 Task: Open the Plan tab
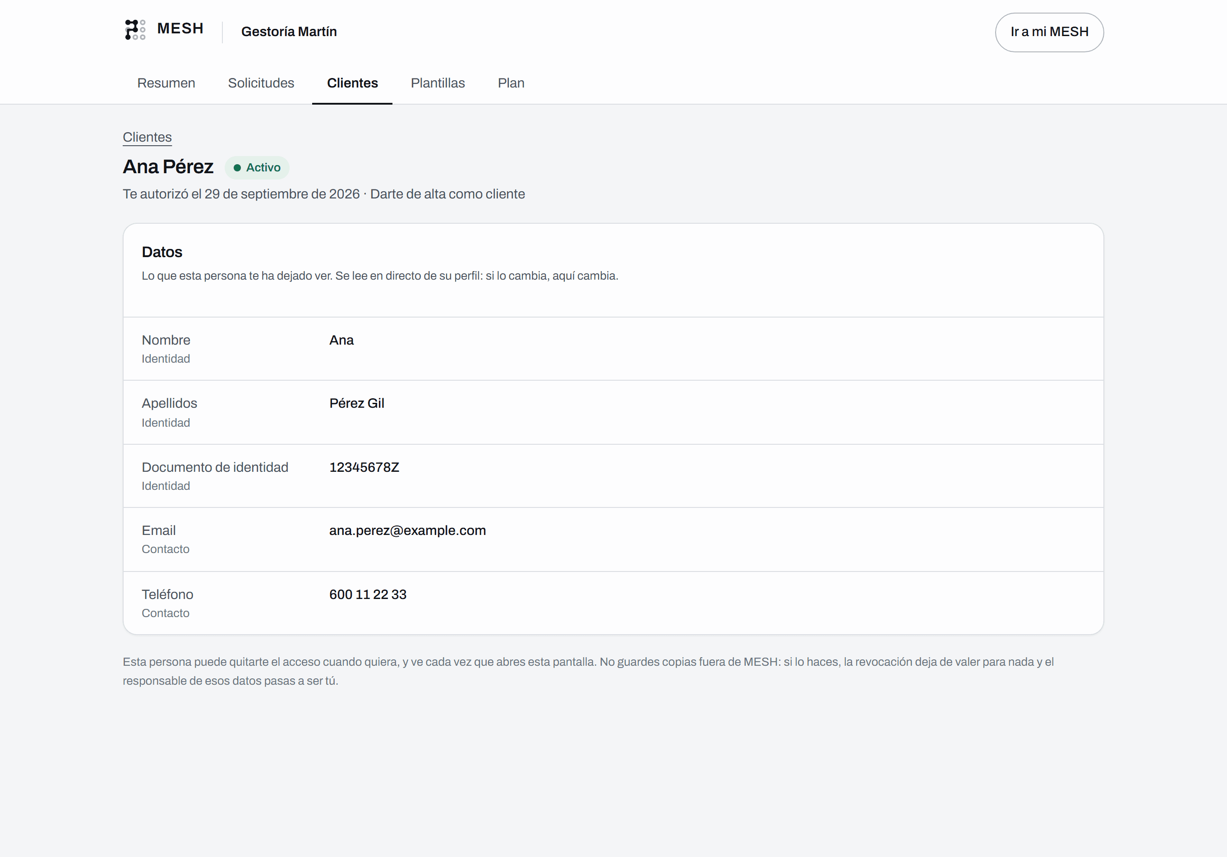pyautogui.click(x=511, y=83)
